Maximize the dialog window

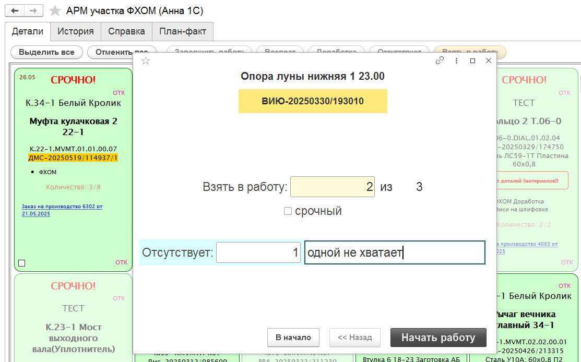tap(472, 61)
